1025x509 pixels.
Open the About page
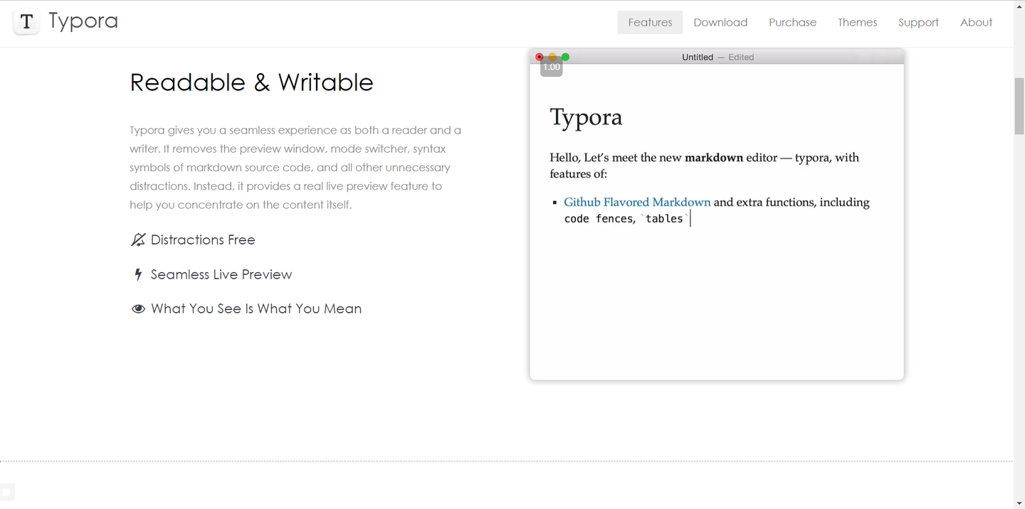[976, 22]
